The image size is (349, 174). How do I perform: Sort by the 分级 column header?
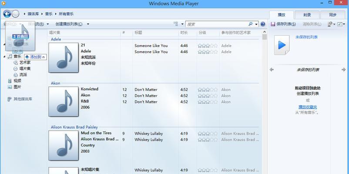pyautogui.click(x=202, y=33)
